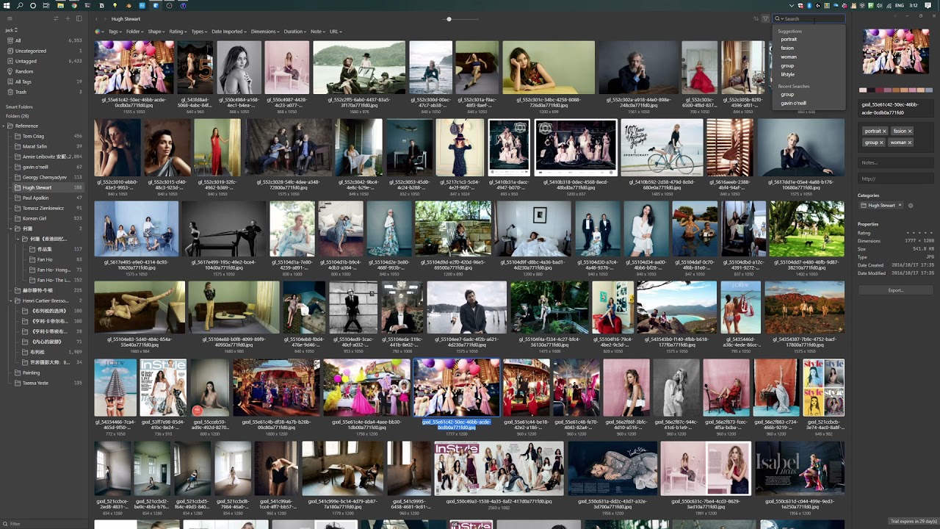Go back with the left navigation arrow
Viewport: 940px width, 529px height.
(x=97, y=18)
